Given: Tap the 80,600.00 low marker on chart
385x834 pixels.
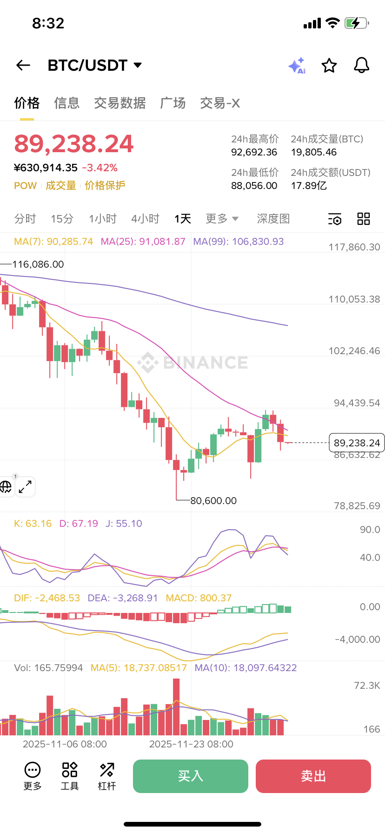Looking at the screenshot, I should [213, 501].
